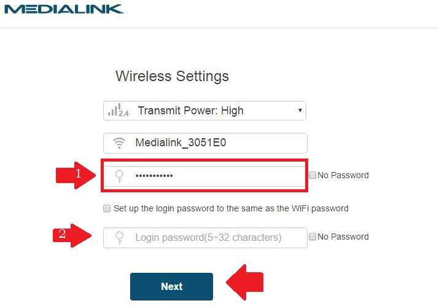Image resolution: width=439 pixels, height=306 pixels.
Task: Click the red arrow pointing at Next
Action: [x=244, y=283]
